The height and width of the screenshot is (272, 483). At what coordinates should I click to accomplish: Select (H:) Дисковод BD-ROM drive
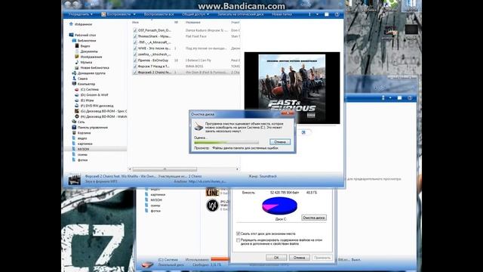pos(104,116)
